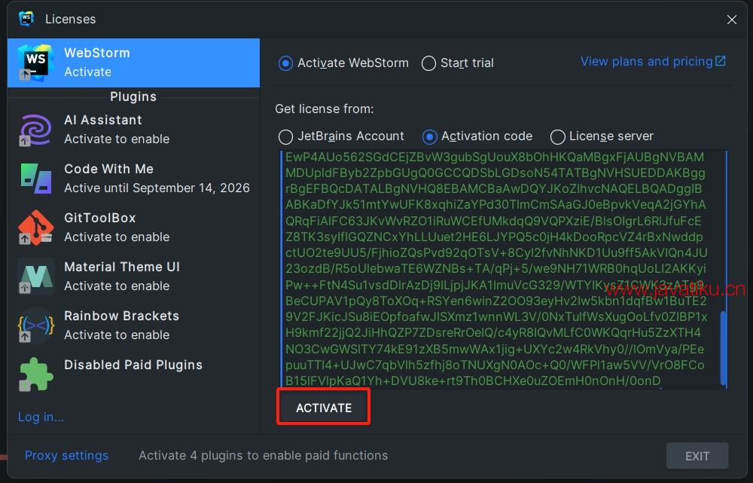
Task: Choose the License server radio option
Action: (557, 137)
